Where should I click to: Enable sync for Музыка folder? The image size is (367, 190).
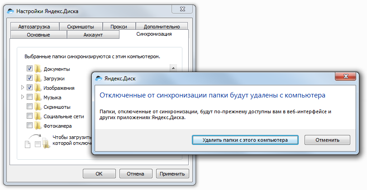29,97
